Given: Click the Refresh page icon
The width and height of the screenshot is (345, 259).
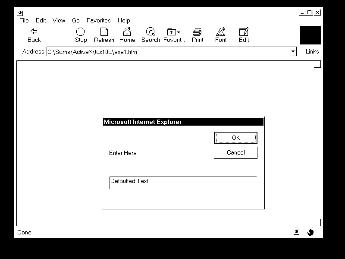Looking at the screenshot, I should (x=104, y=32).
